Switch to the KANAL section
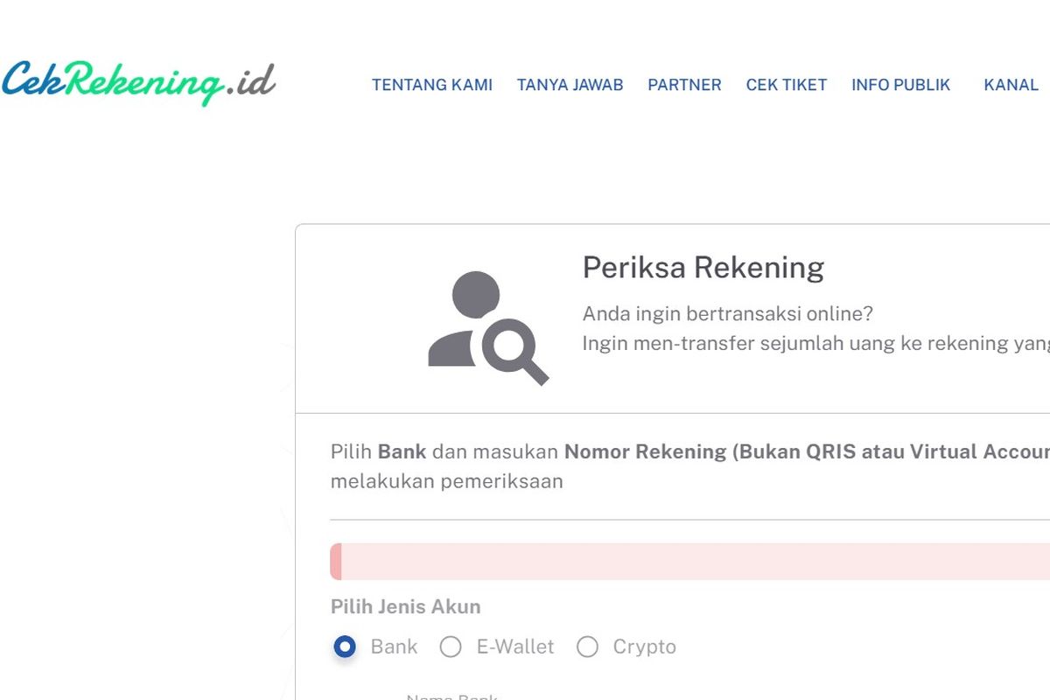The image size is (1050, 700). [1011, 85]
